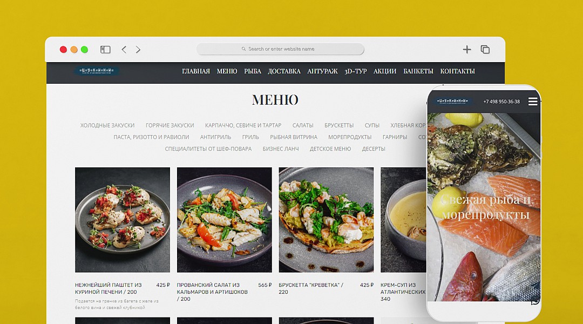The image size is (583, 324).
Task: Click the search magnifier icon in address bar
Action: click(x=243, y=49)
